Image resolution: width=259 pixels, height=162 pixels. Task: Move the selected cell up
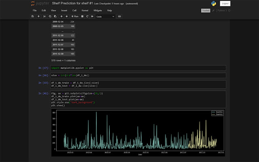point(62,16)
